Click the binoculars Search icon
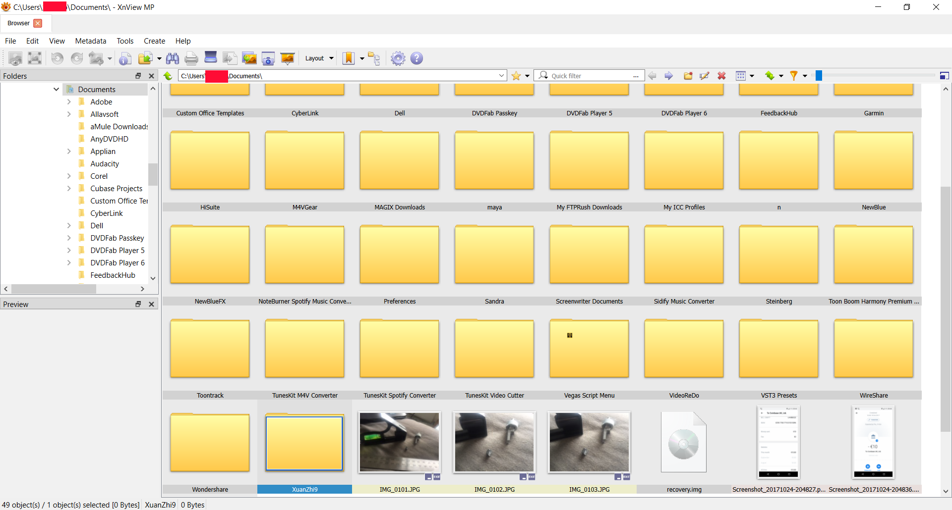Viewport: 952px width, 510px height. point(173,58)
